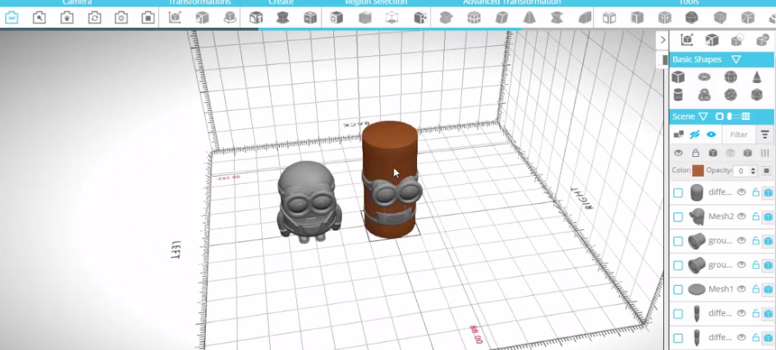Click the dark faceted sphere tool icon

click(692, 18)
